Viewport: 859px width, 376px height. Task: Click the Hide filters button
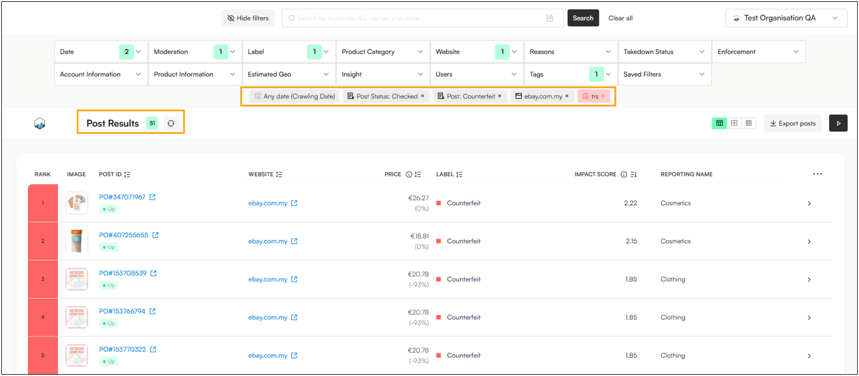tap(248, 18)
